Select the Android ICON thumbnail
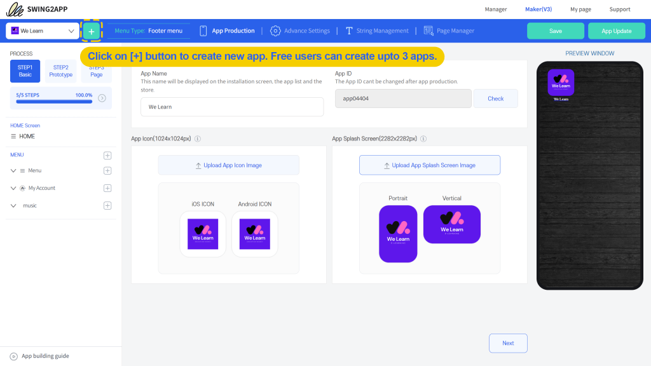 click(x=255, y=234)
